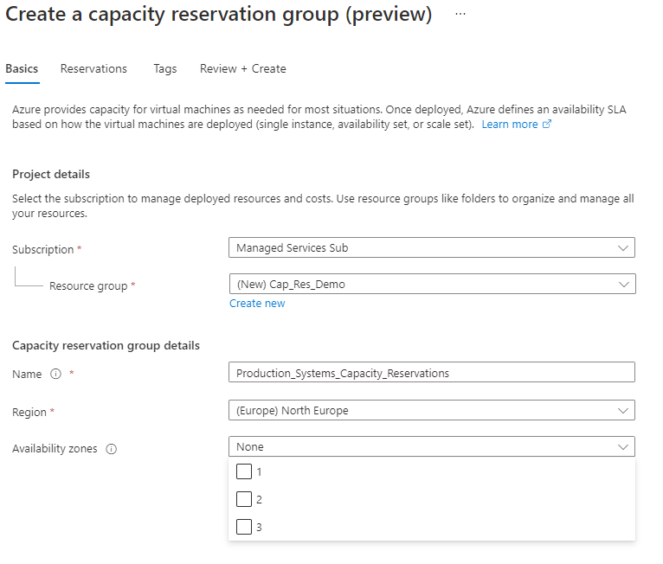Open the Learn more link
This screenshot has height=564, width=663.
click(510, 125)
